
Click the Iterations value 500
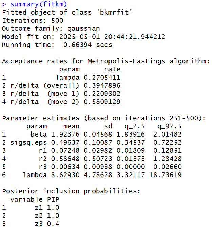click(57, 21)
